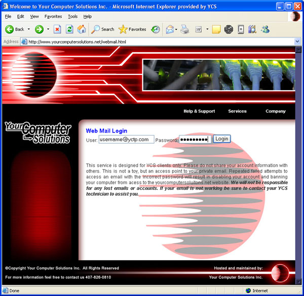This screenshot has width=304, height=296.
Task: Click the green Back arrow button
Action: pos(9,29)
